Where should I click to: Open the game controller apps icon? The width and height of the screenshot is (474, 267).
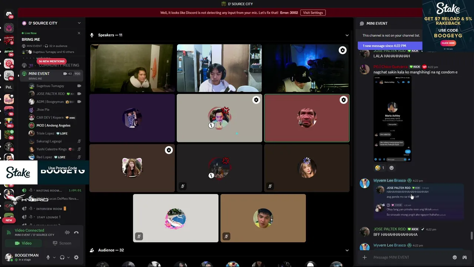pos(465,257)
